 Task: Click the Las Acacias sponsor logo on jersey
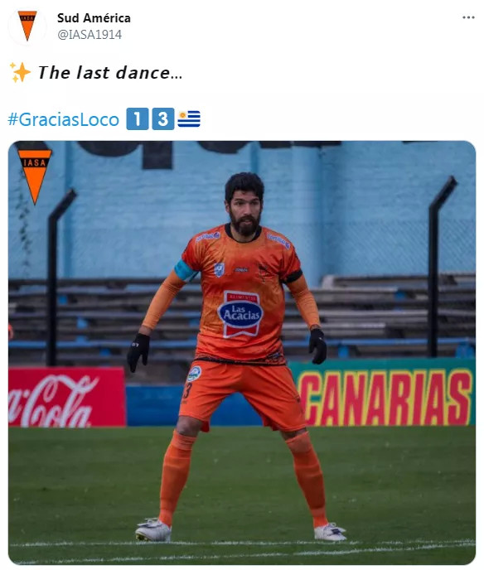pyautogui.click(x=240, y=313)
